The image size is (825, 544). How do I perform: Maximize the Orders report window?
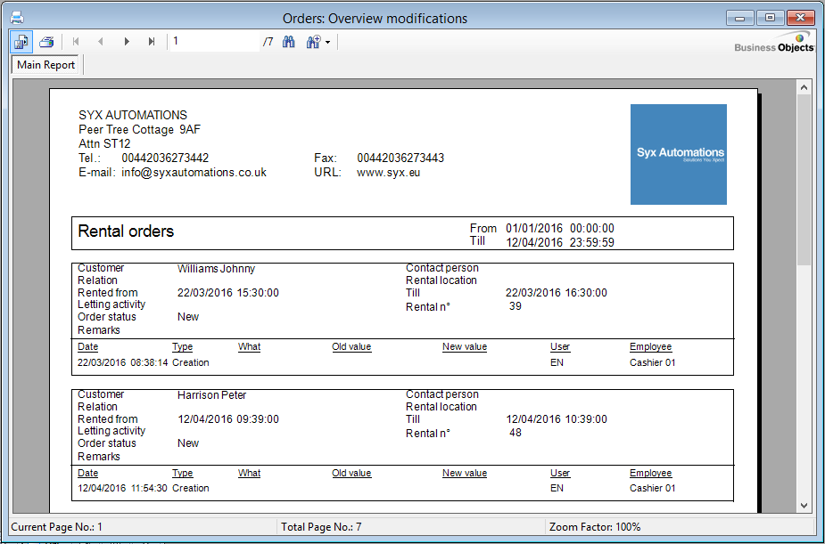pyautogui.click(x=769, y=17)
